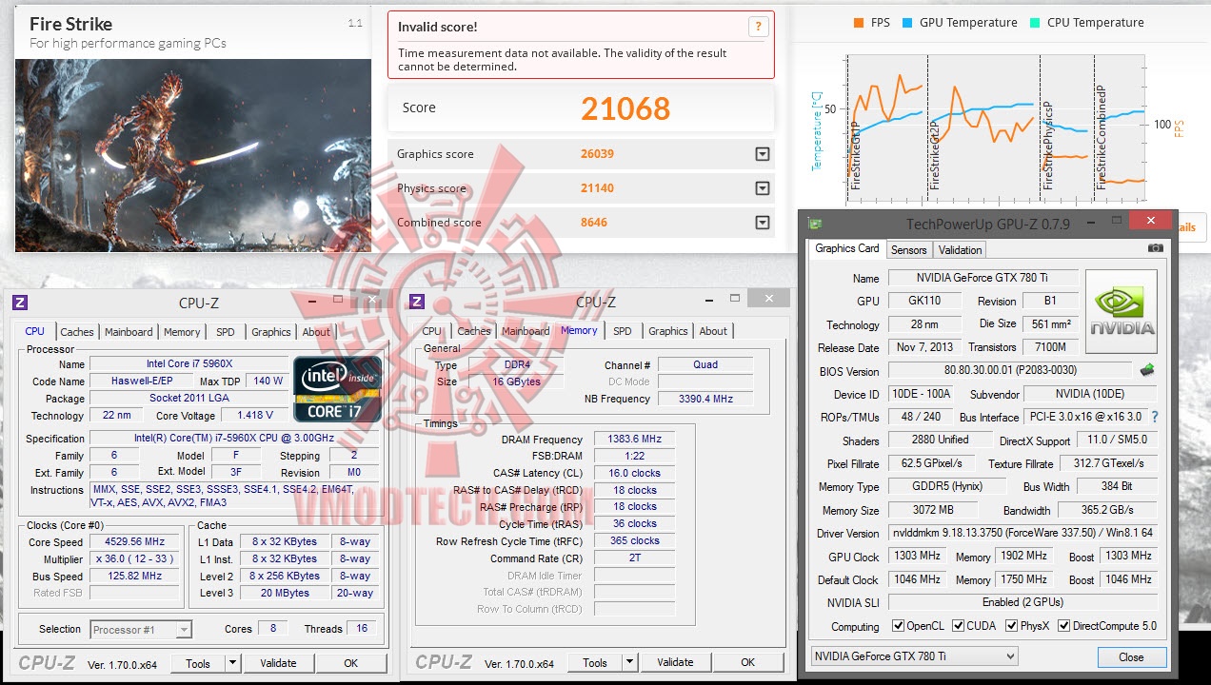Click the BIOS save chip icon in GPU-Z
This screenshot has width=1211, height=685.
click(x=1147, y=370)
